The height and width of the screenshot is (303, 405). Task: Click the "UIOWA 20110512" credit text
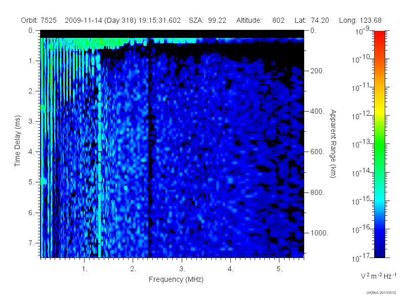coord(381,293)
